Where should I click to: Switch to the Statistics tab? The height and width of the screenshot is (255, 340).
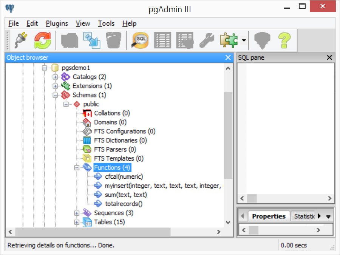304,216
